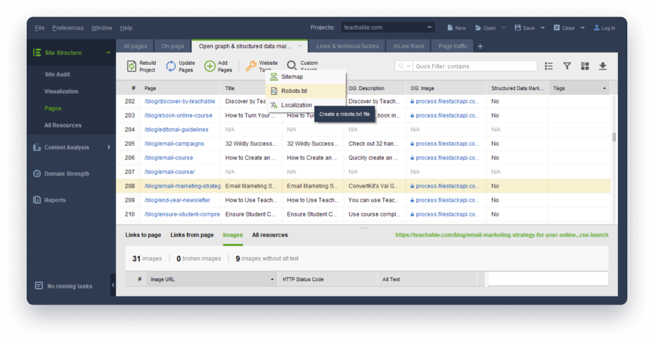Click the Site Structure sidebar icon
Screen dimensions: 654x342
37,53
